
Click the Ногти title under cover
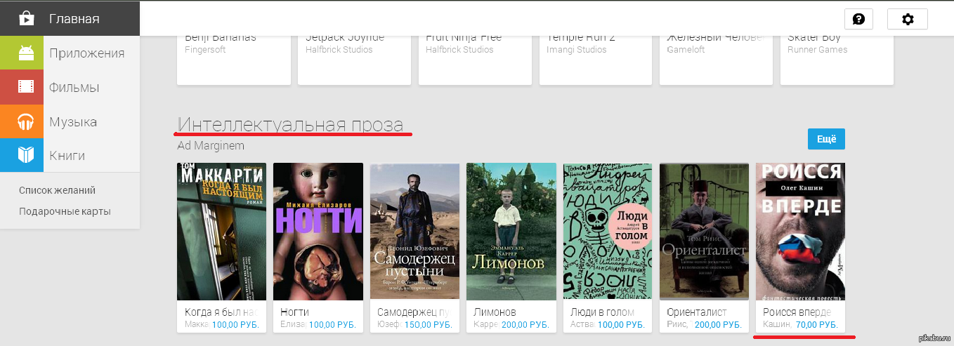pos(294,312)
